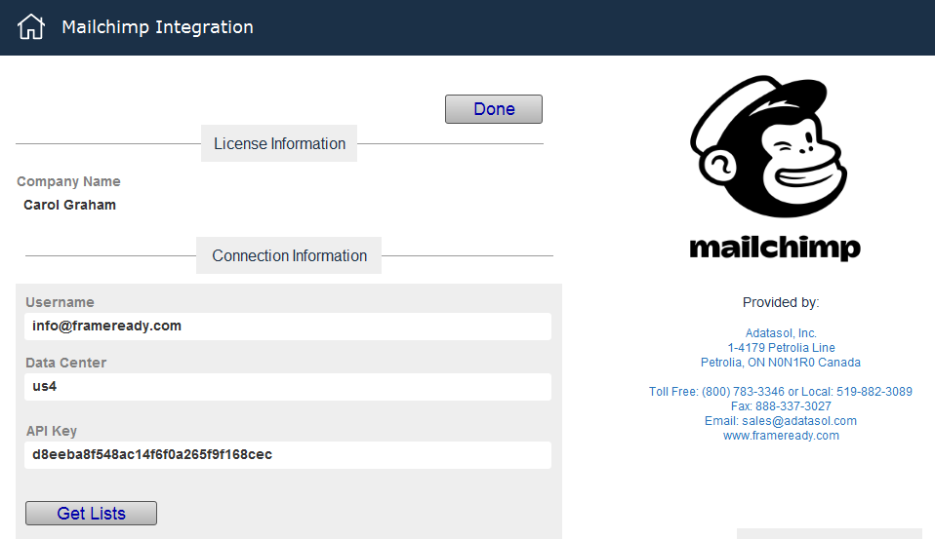Select the API Key field
This screenshot has height=539, width=935.
(x=287, y=455)
